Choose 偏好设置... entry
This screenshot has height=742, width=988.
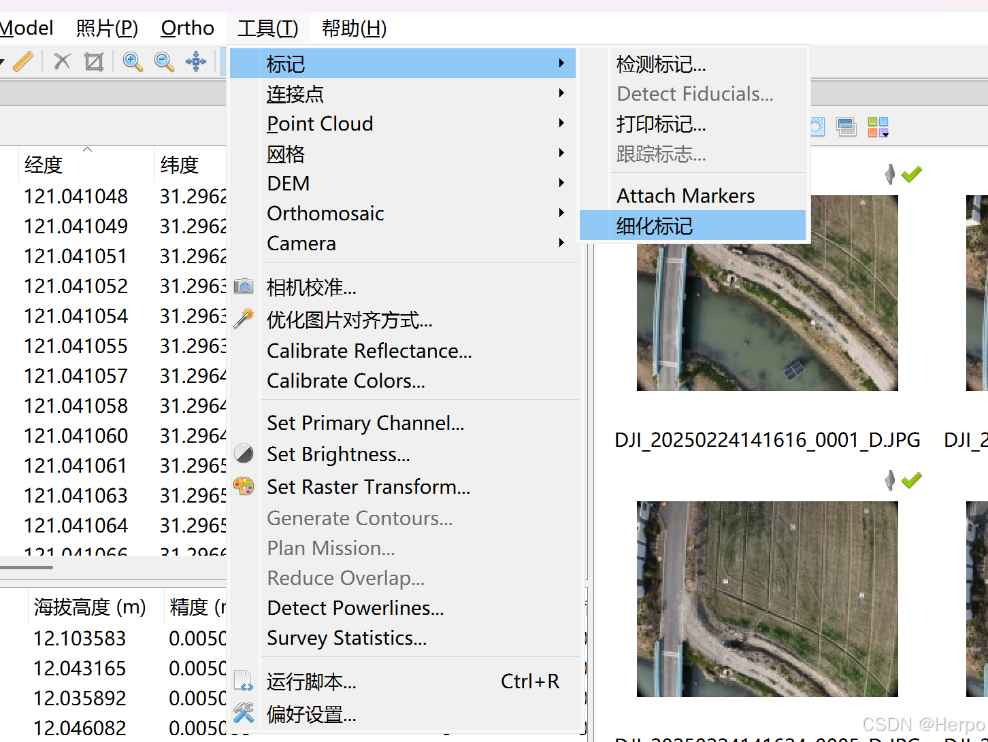[405, 713]
